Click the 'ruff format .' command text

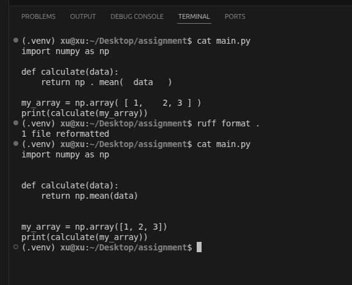(228, 124)
